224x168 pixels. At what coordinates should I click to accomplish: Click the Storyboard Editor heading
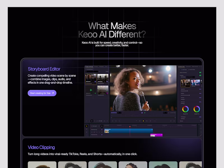point(44,69)
